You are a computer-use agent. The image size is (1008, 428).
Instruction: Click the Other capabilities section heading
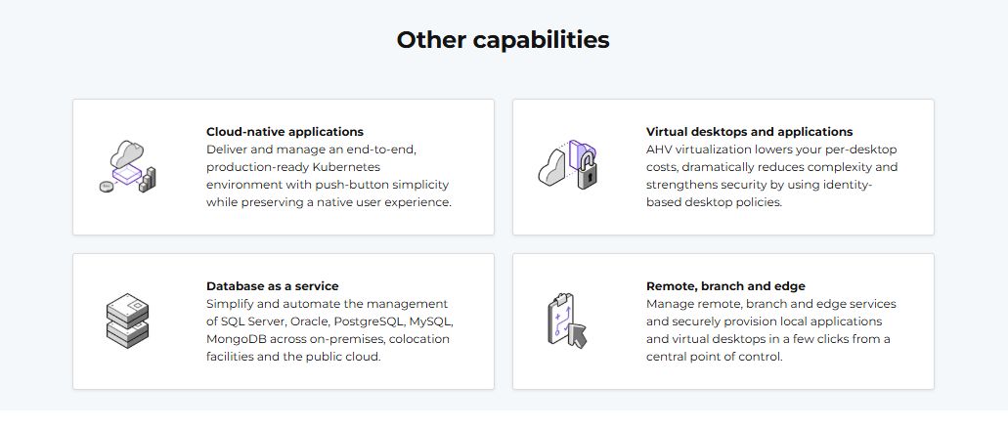click(x=503, y=40)
